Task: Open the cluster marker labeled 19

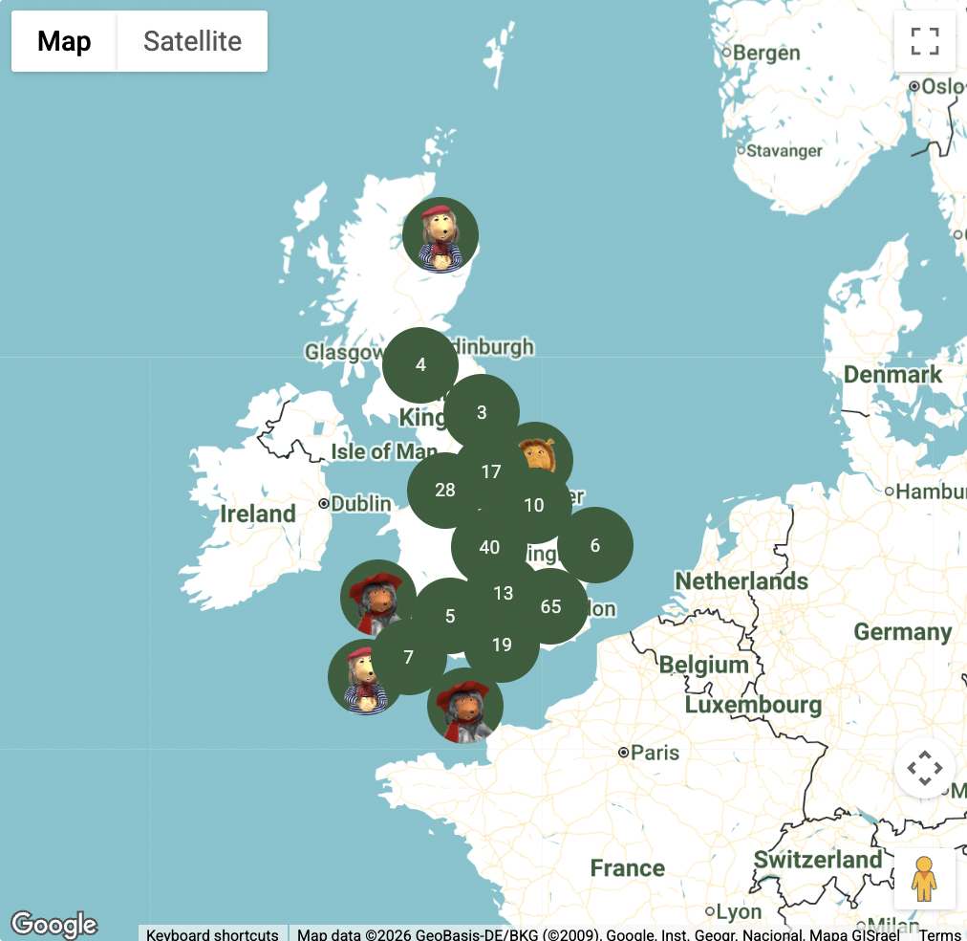Action: (502, 646)
